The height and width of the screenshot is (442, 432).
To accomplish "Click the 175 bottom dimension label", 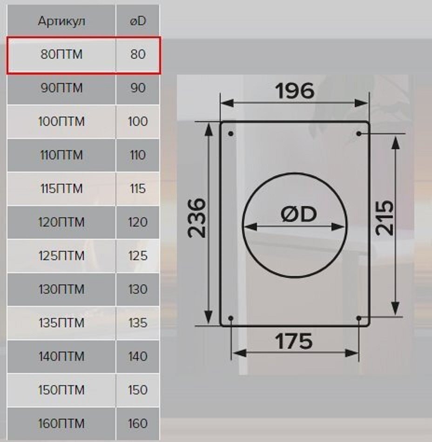I will [294, 342].
